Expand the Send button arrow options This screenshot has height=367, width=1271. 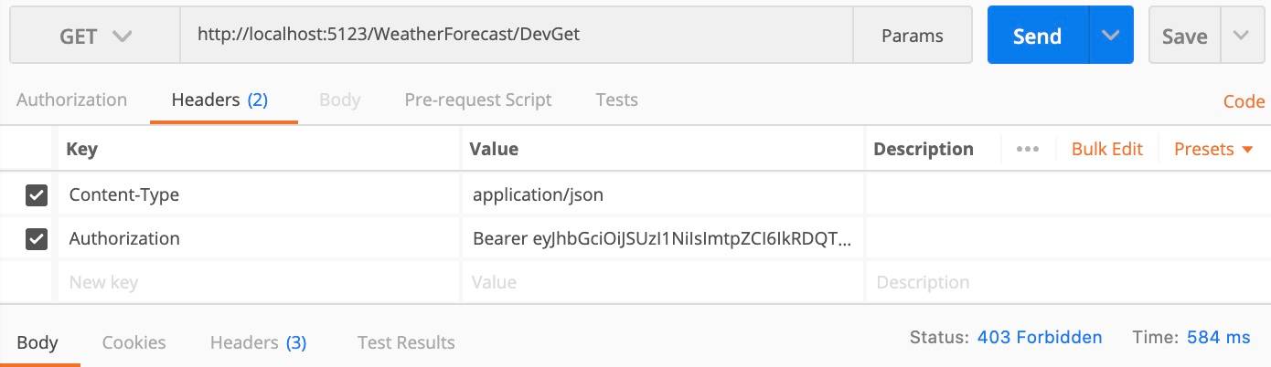(x=1111, y=37)
